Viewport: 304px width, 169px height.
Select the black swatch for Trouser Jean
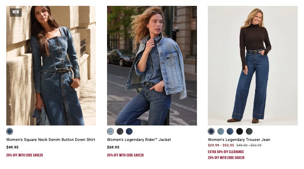[240, 131]
